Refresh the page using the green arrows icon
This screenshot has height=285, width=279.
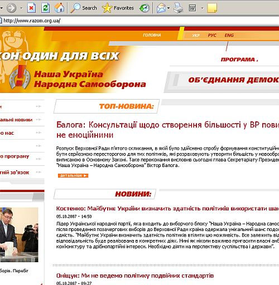click(x=45, y=8)
